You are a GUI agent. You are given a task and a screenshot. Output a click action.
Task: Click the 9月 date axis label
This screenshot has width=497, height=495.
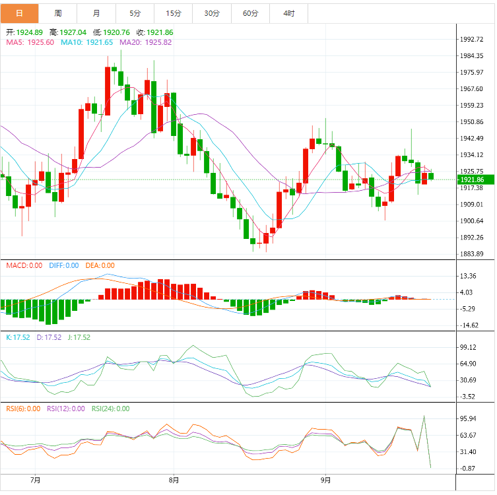[325, 480]
